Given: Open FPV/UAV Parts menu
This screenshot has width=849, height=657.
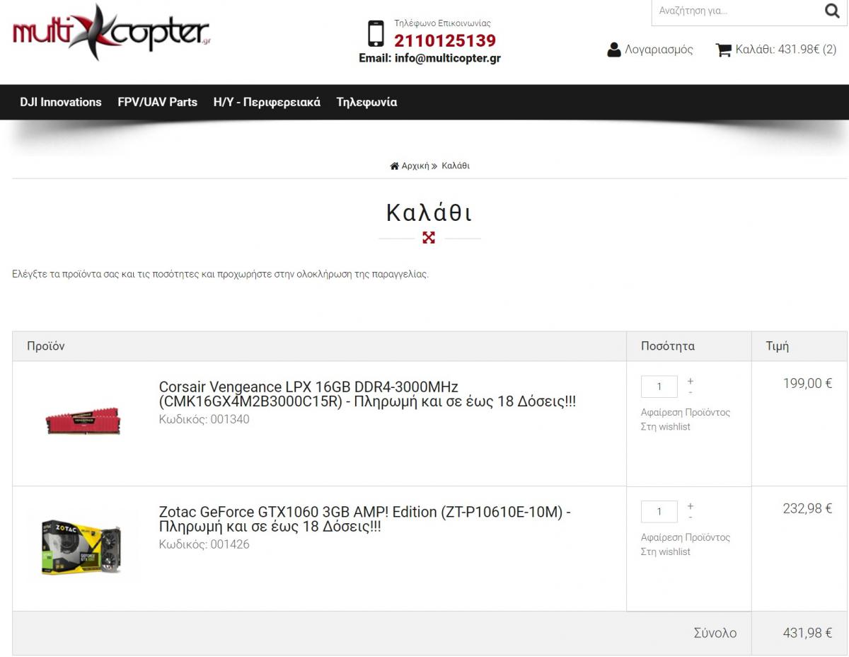Looking at the screenshot, I should (x=157, y=102).
